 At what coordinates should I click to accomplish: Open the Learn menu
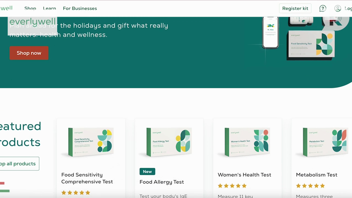coord(50,9)
